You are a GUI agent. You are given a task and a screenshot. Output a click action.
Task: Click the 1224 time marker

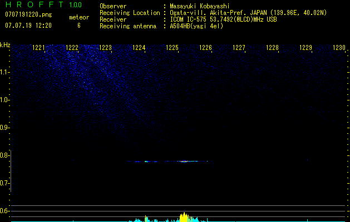tap(139, 48)
